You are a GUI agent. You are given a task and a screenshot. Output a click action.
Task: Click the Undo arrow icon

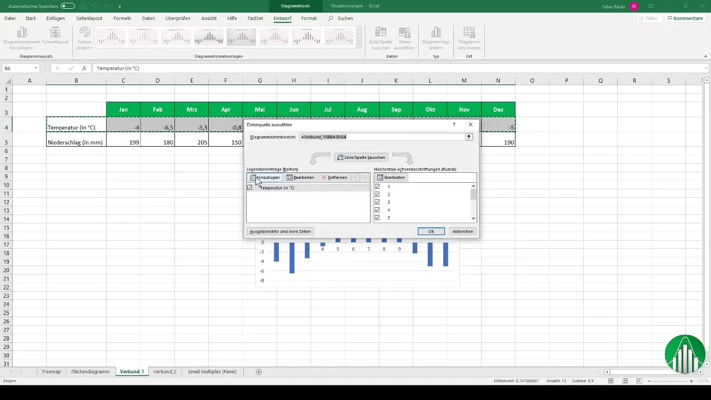[x=94, y=6]
